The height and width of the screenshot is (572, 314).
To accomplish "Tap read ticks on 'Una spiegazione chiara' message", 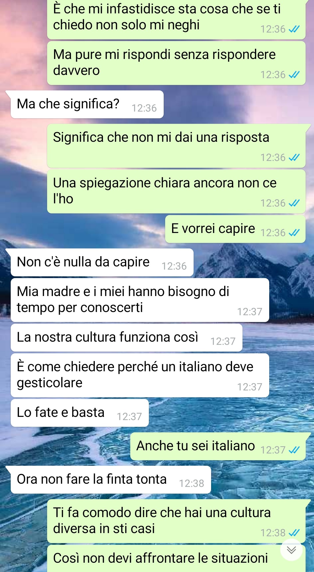I will (294, 203).
